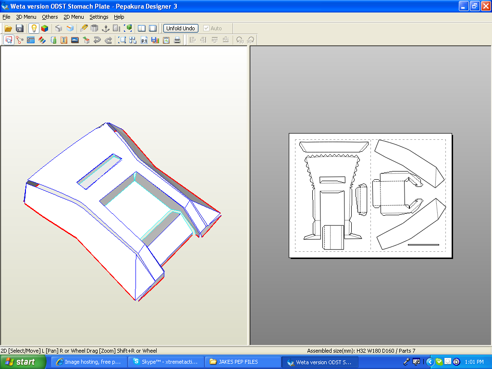Image resolution: width=492 pixels, height=369 pixels.
Task: Click the clipboard paste icon
Action: (166, 40)
